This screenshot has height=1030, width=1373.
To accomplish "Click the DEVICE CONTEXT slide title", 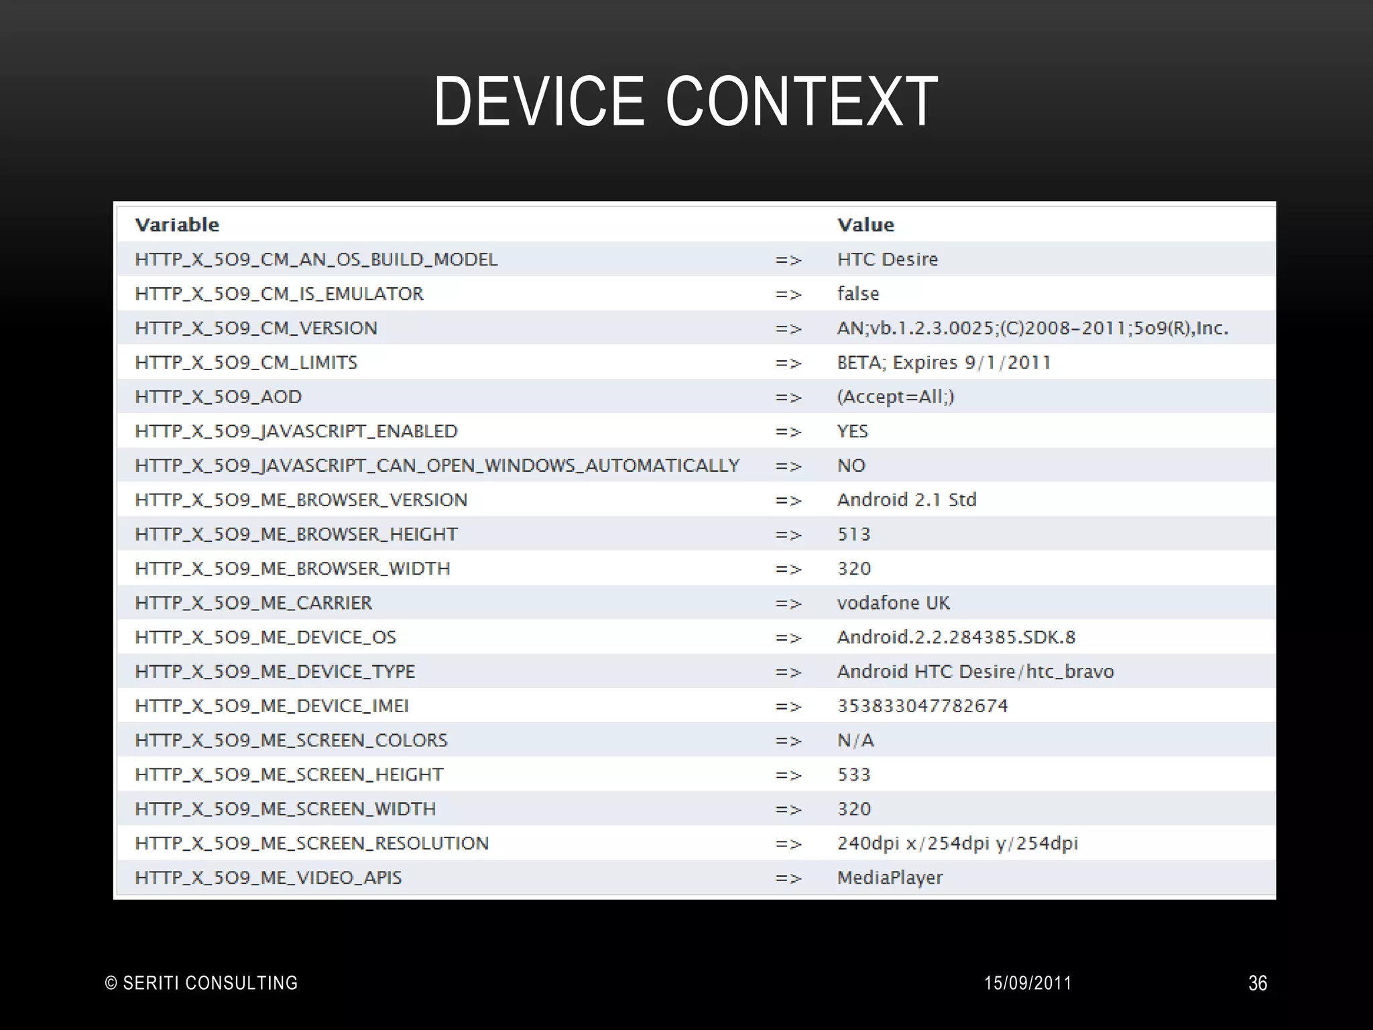I will [686, 101].
